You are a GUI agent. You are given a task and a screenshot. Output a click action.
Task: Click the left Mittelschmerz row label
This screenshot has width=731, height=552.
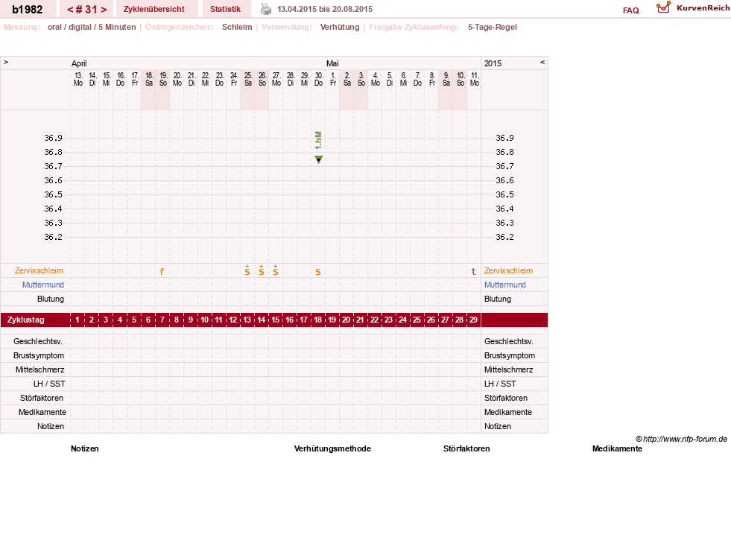click(x=40, y=369)
